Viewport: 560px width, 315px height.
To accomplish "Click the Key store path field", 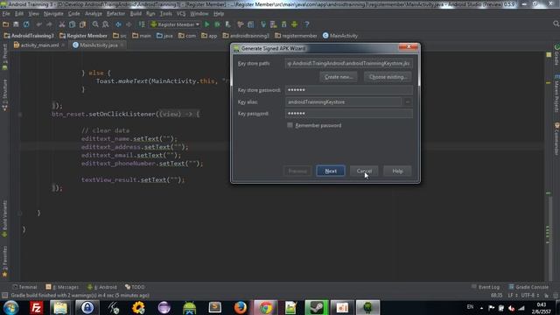I will coord(349,64).
